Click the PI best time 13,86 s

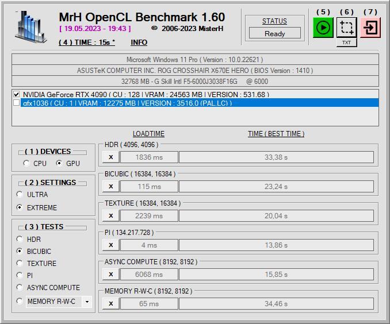pos(276,245)
